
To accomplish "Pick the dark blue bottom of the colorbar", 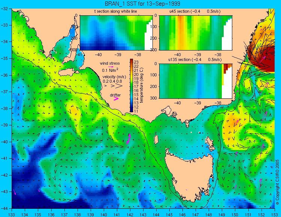I will pos(132,110).
